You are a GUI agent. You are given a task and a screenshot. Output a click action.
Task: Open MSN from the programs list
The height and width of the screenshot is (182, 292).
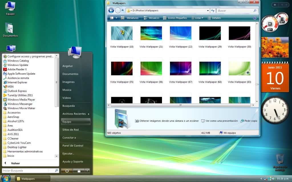(8, 86)
